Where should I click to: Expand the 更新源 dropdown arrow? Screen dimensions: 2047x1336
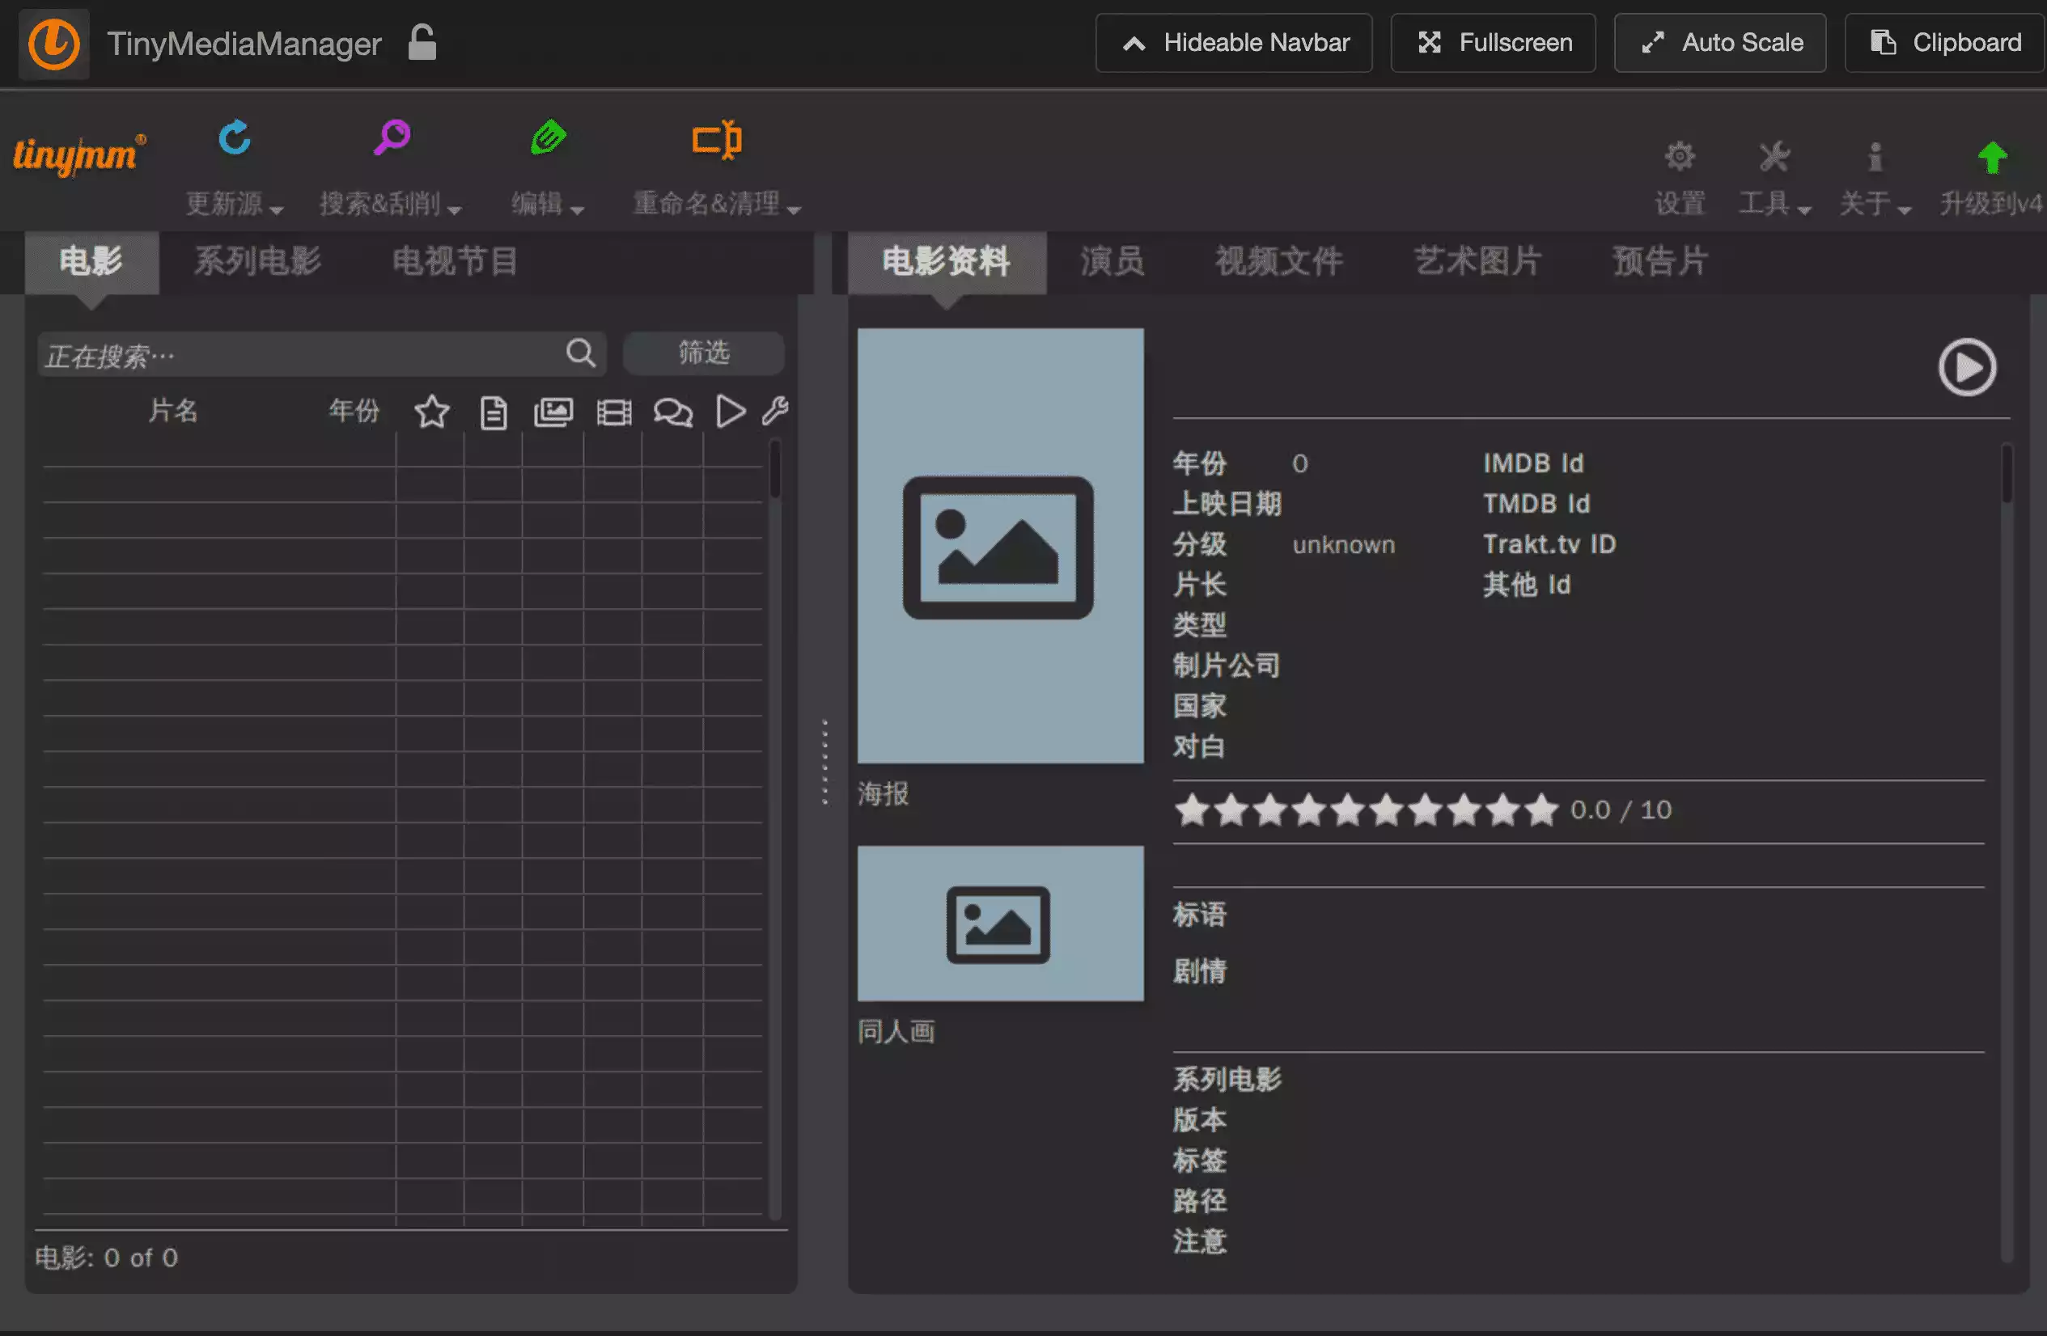276,209
